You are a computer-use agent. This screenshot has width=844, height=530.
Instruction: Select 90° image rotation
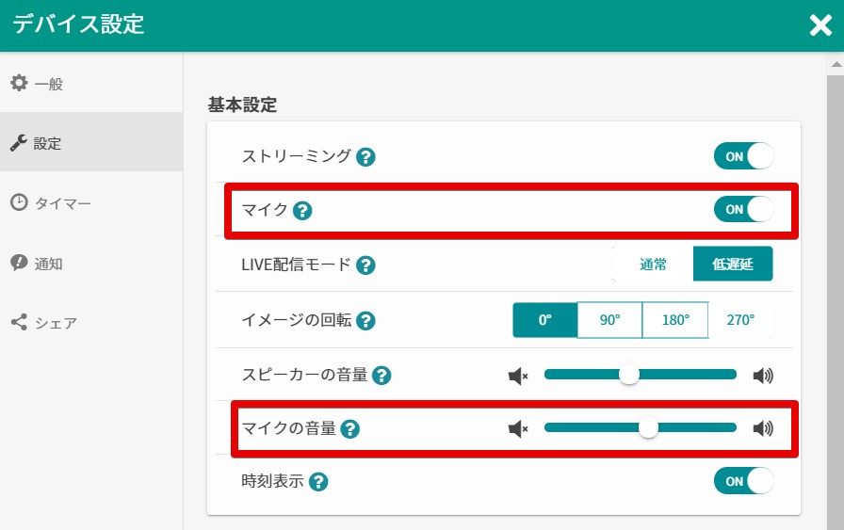click(x=609, y=320)
